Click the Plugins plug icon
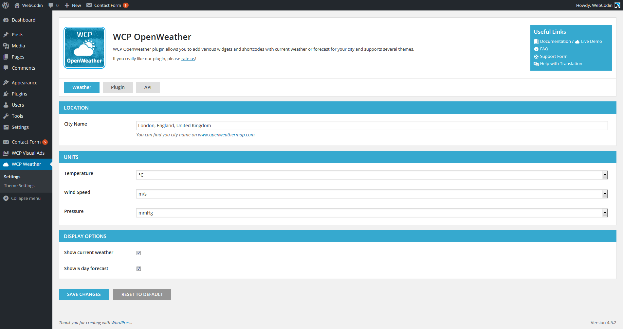Viewport: 623px width, 329px height. pyautogui.click(x=6, y=94)
